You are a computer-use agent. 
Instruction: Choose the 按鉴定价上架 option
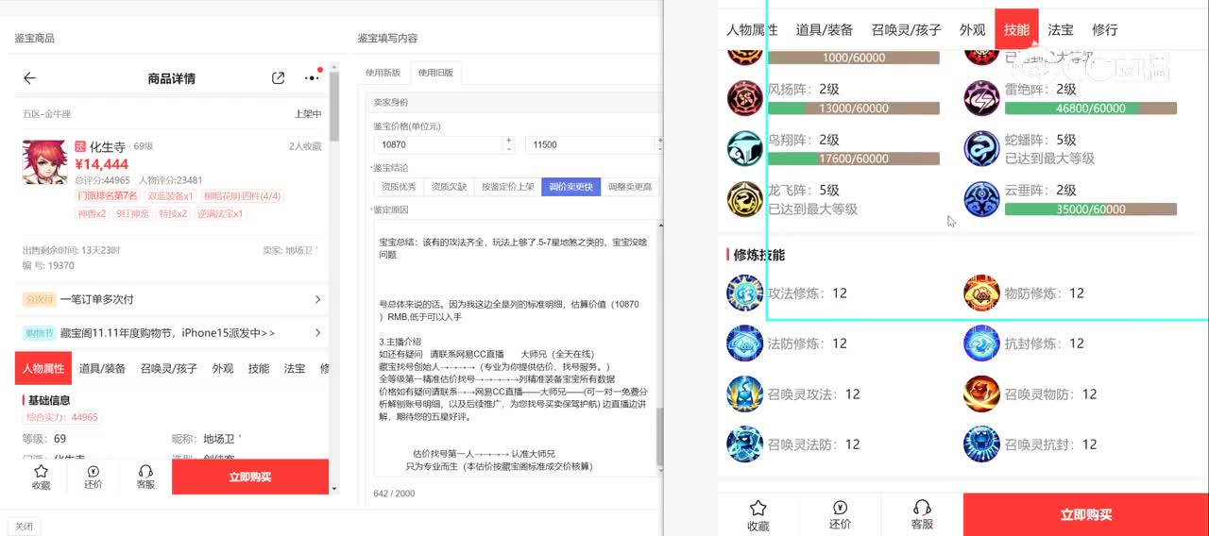(507, 187)
